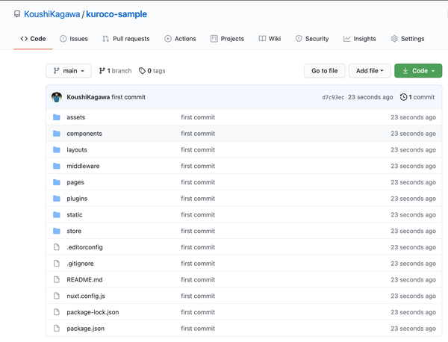Click the .editorconfig file icon

(57, 247)
